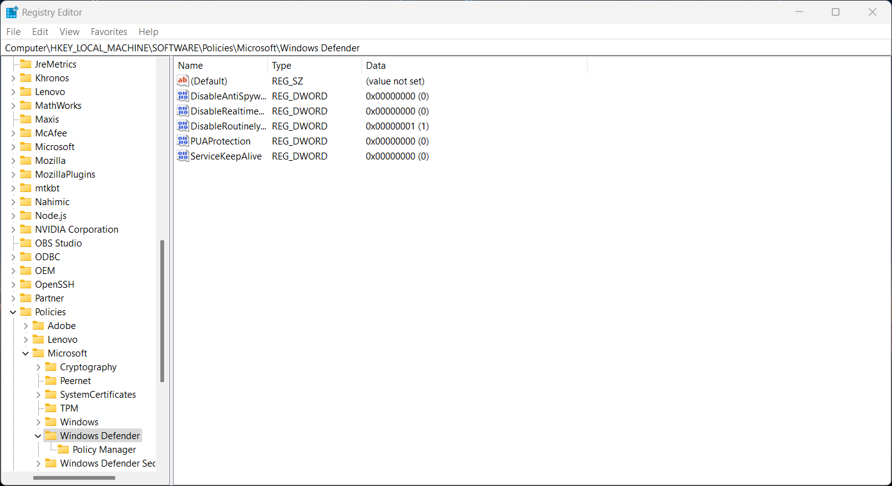Click the DWORD icon beside DisableRoutinely value
The image size is (892, 486).
point(182,126)
